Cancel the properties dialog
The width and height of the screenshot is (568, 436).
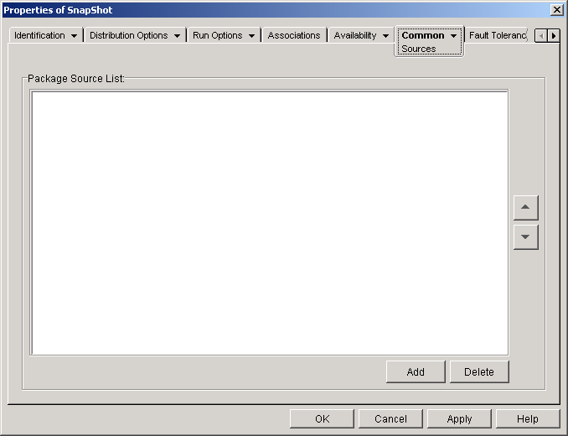click(390, 419)
